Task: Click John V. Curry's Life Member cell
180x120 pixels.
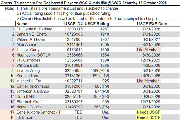Action: 148,50
